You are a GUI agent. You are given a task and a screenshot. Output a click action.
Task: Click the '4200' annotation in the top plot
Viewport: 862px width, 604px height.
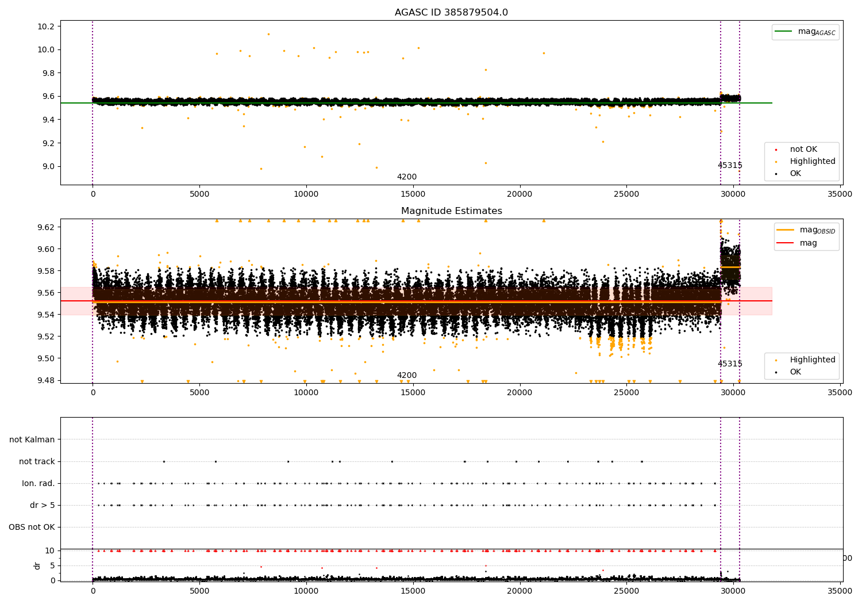[407, 177]
